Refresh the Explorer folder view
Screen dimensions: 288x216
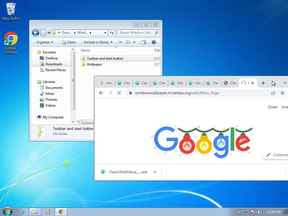coord(112,33)
